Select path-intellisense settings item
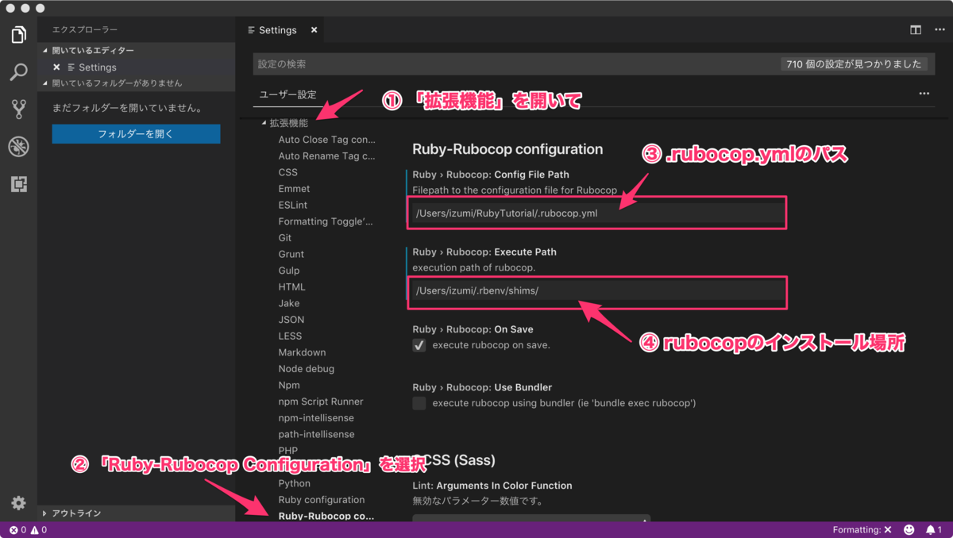The image size is (953, 538). point(317,434)
